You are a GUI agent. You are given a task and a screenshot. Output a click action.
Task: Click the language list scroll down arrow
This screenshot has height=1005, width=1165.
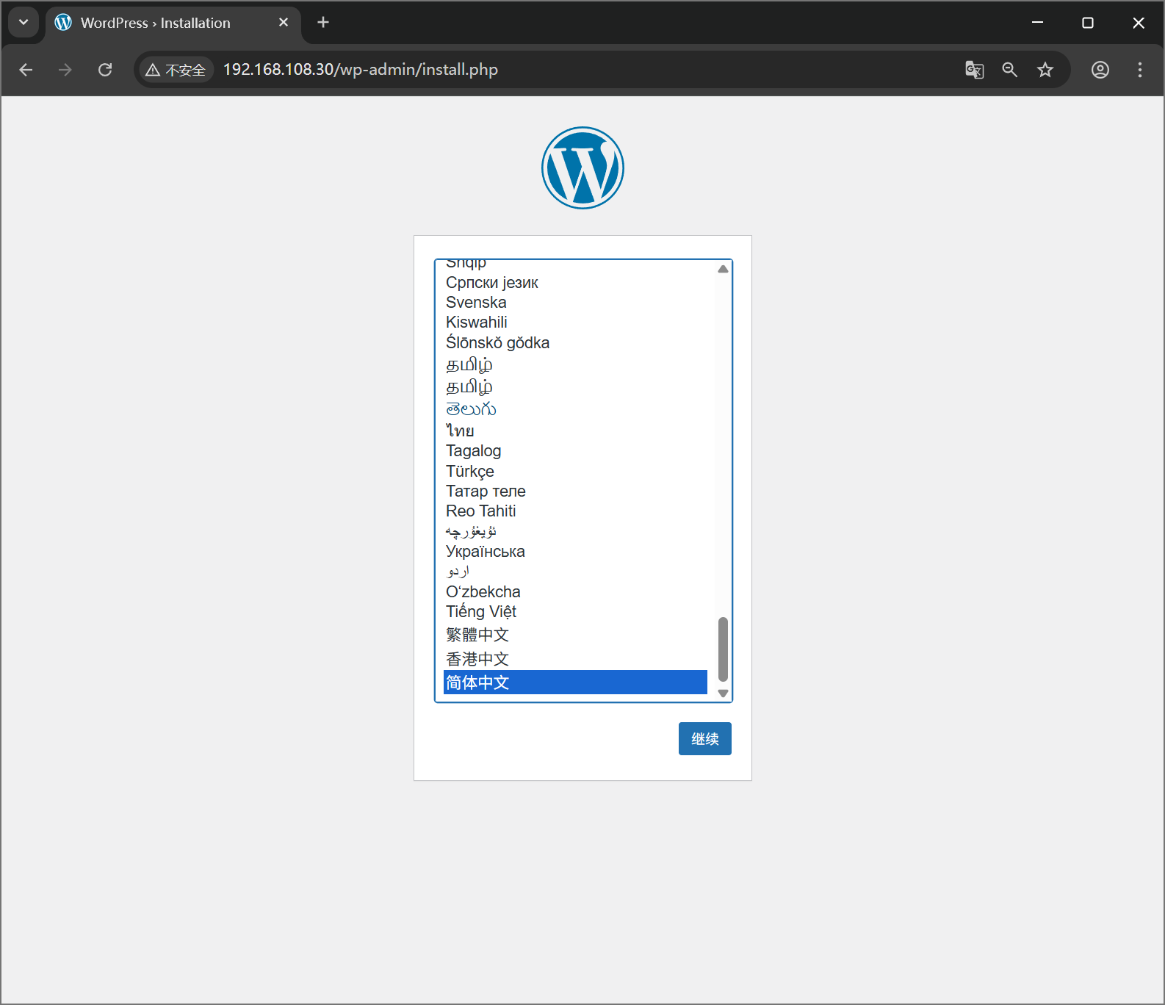pos(723,694)
